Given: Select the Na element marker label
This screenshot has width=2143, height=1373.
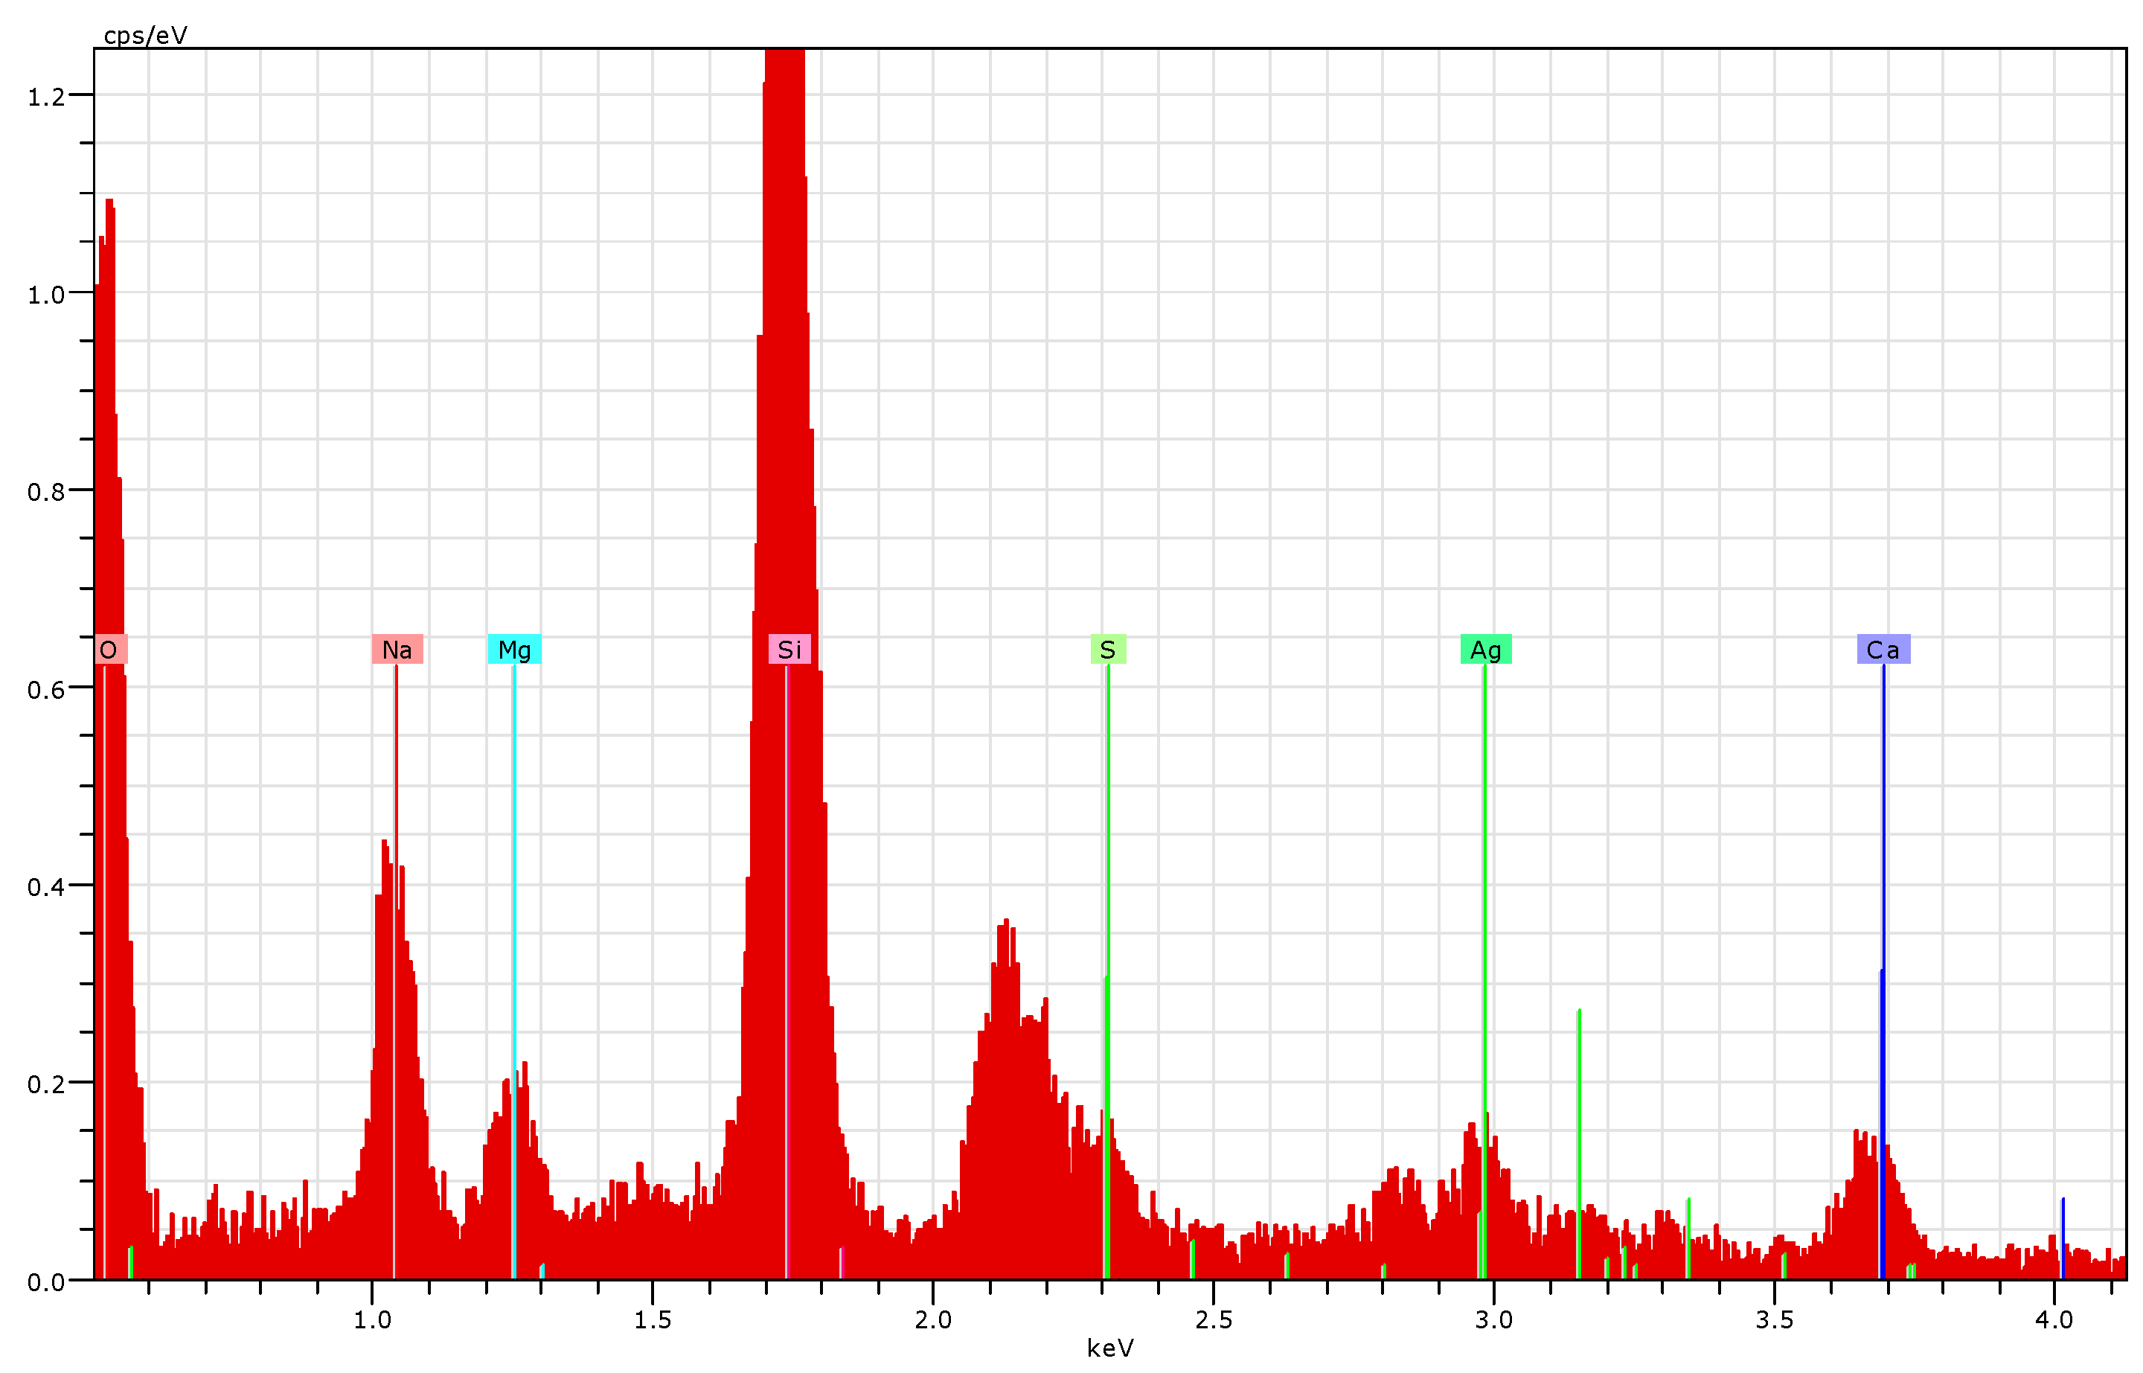Looking at the screenshot, I should (397, 650).
